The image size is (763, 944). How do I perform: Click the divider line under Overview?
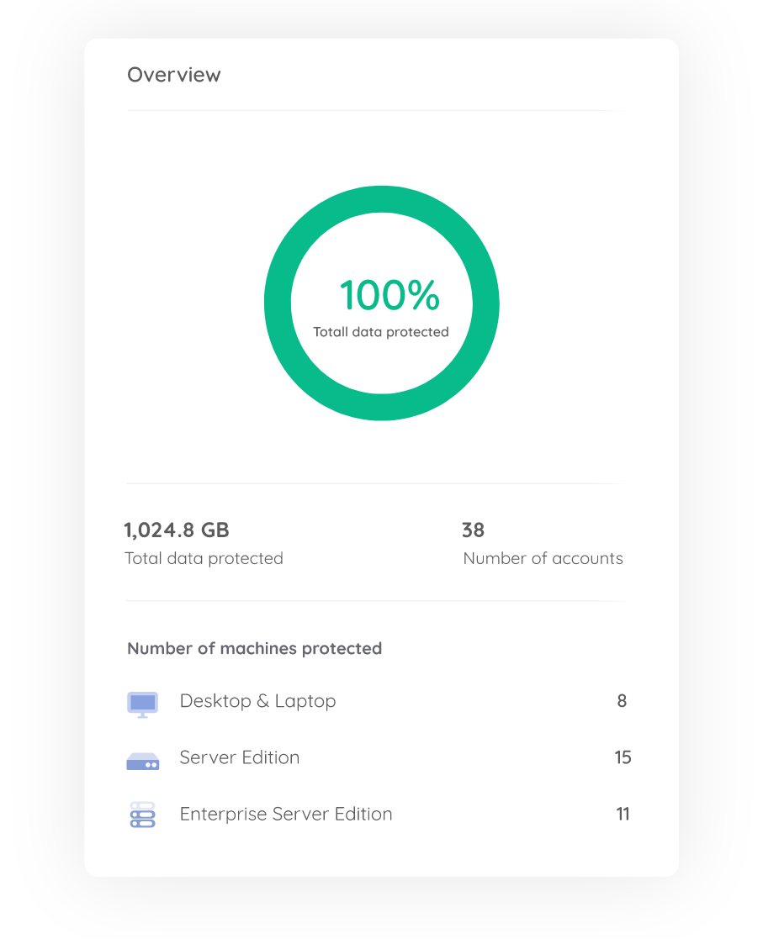click(376, 111)
